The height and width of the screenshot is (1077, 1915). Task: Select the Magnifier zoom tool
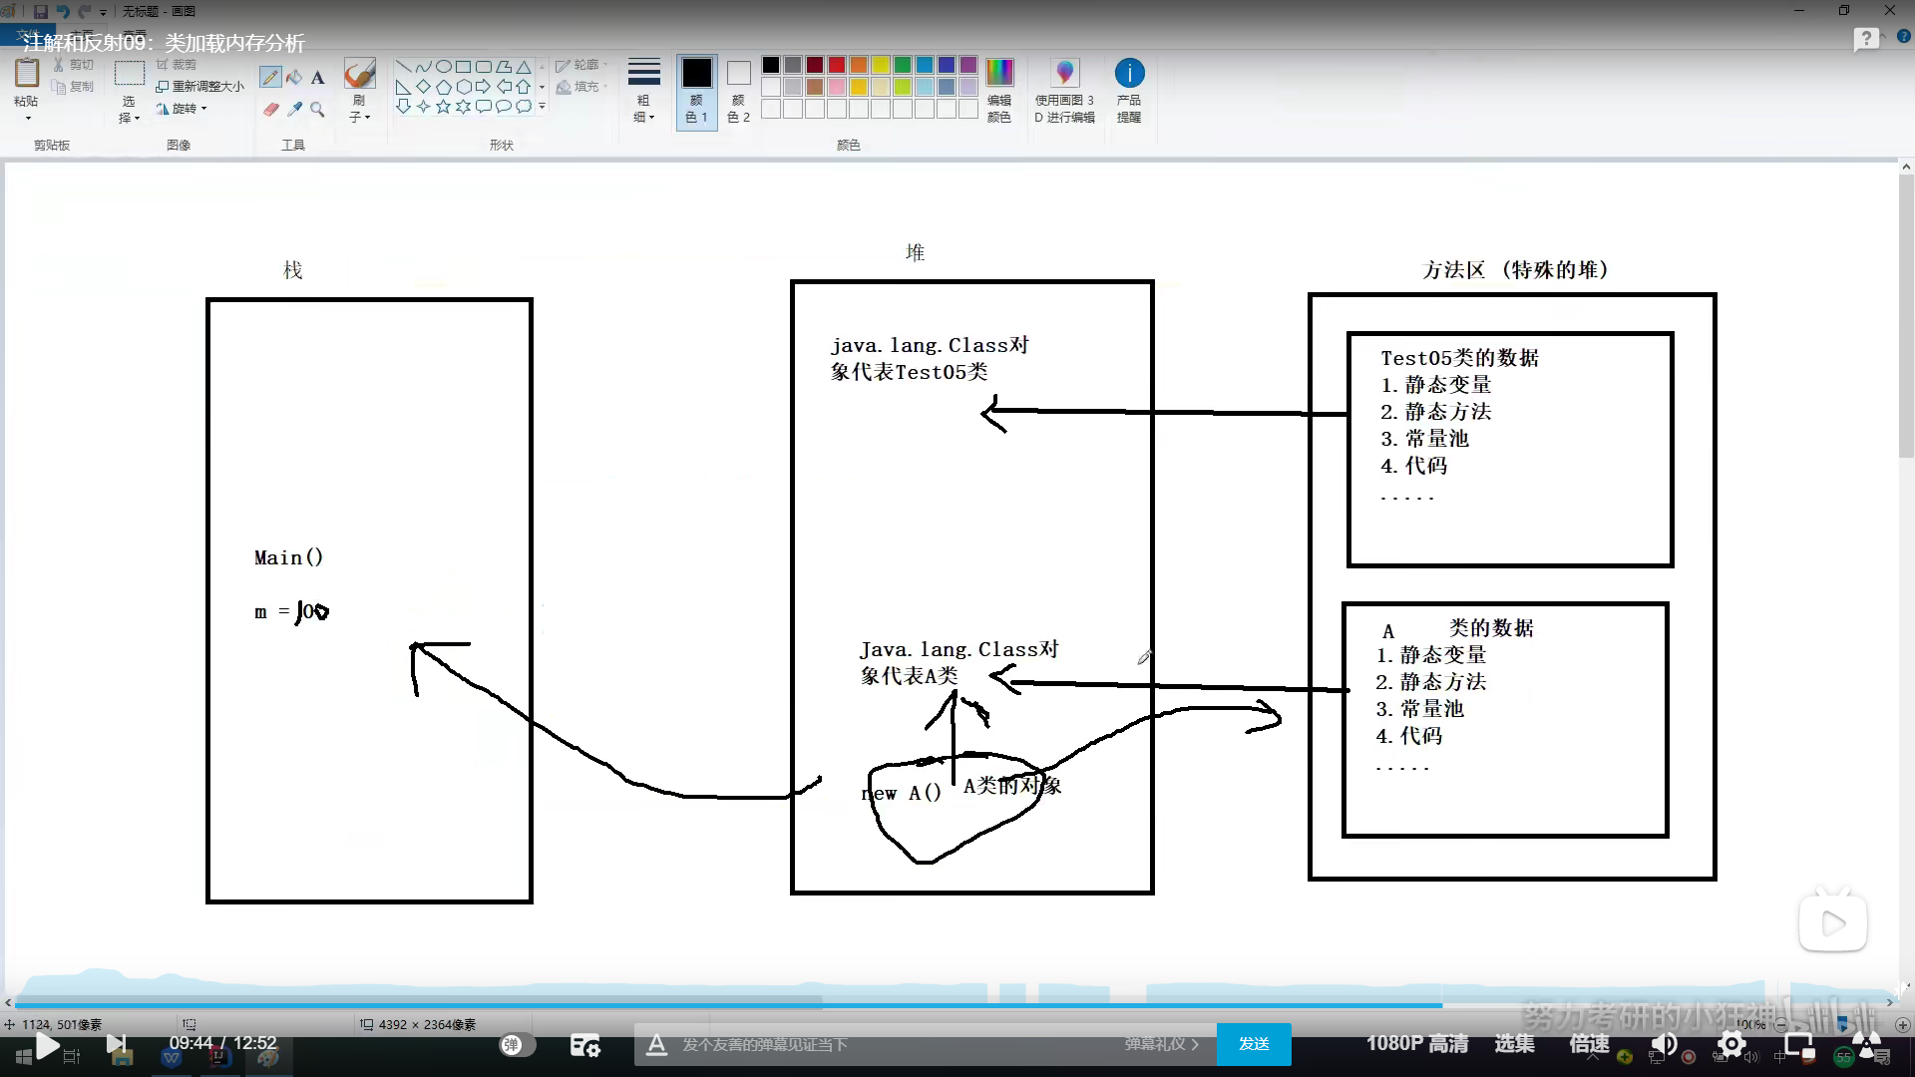point(318,109)
